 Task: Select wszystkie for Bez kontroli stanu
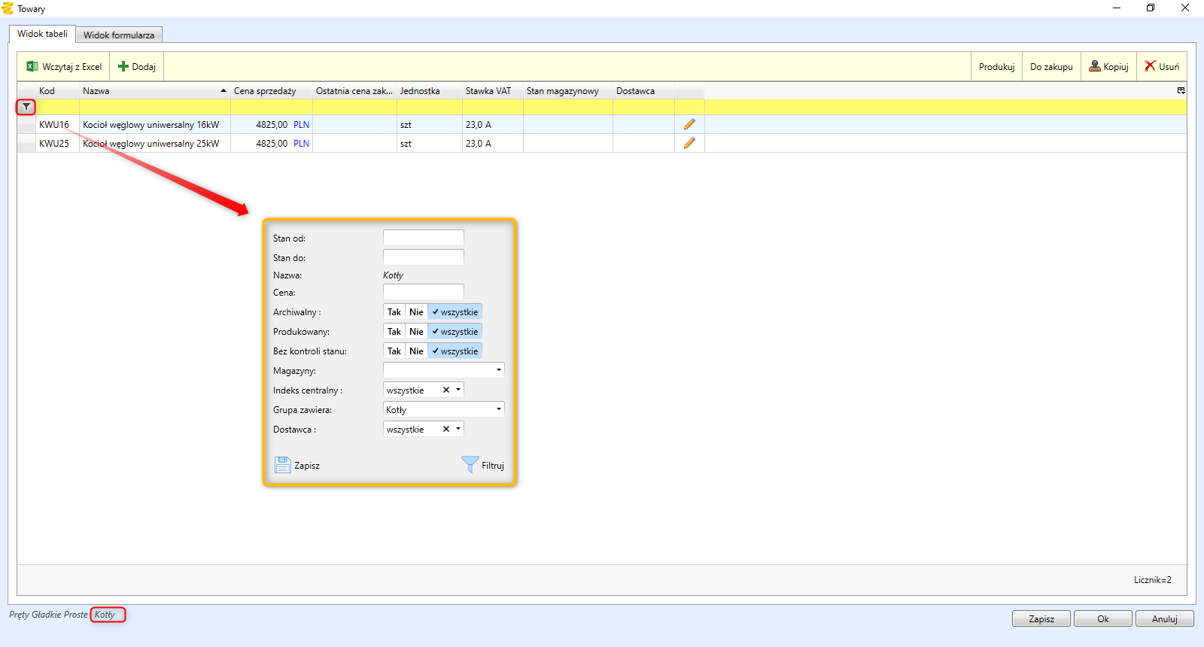pos(455,351)
